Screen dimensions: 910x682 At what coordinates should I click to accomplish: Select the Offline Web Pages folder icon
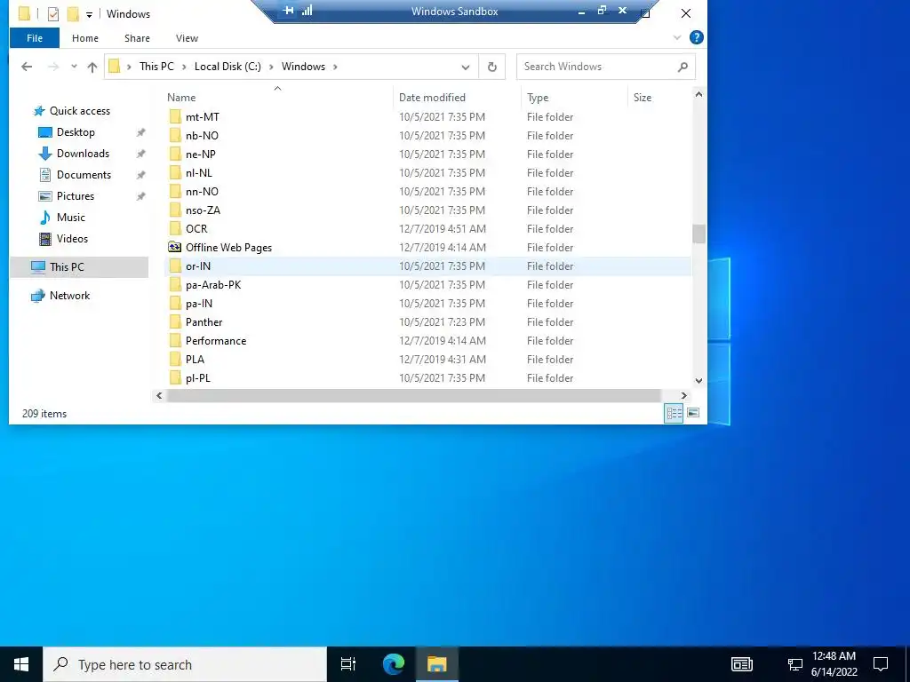(x=175, y=247)
